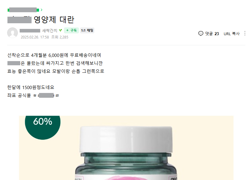The image size is (251, 180).
Task: Subscribe with the + 구독 button
Action: 71,30
